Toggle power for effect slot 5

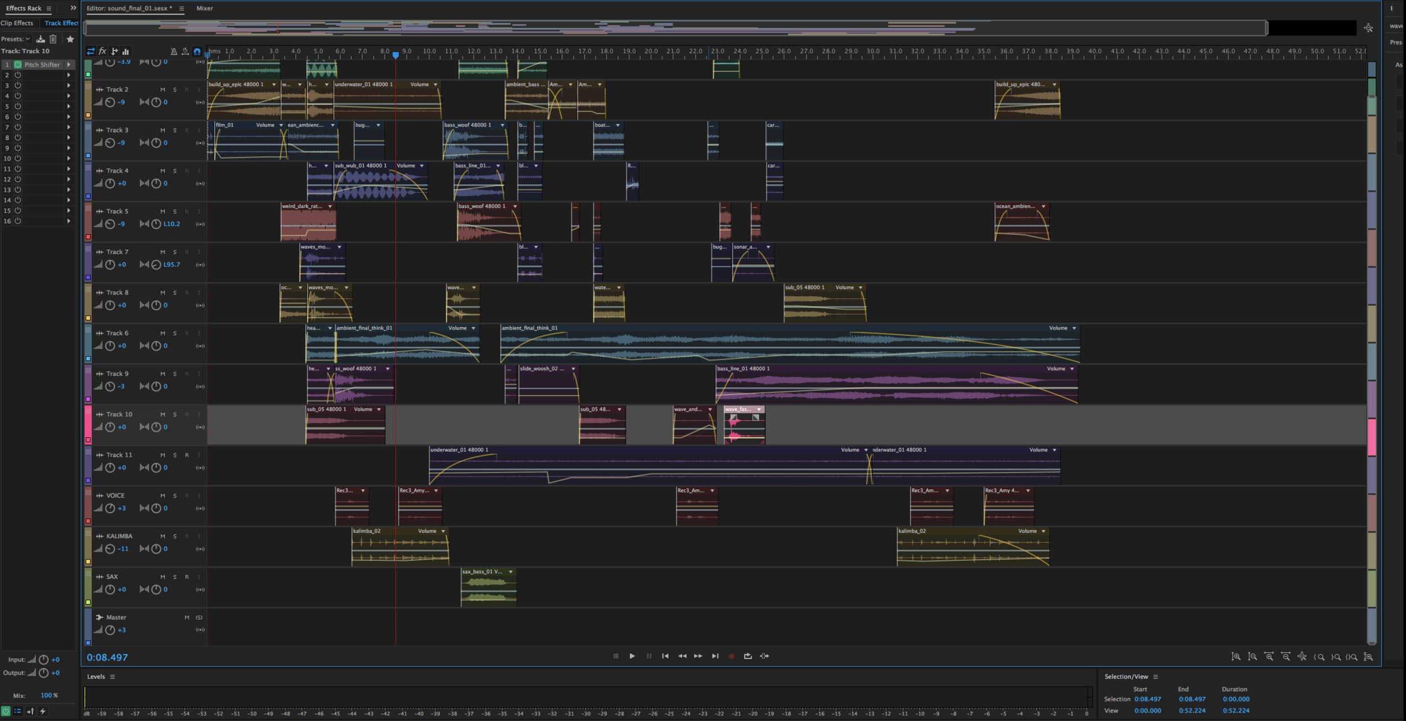pyautogui.click(x=17, y=106)
